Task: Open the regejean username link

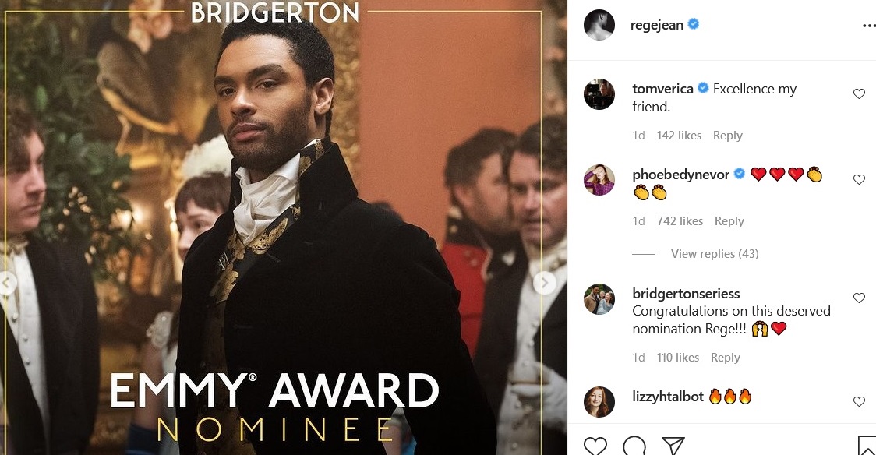Action: point(656,25)
